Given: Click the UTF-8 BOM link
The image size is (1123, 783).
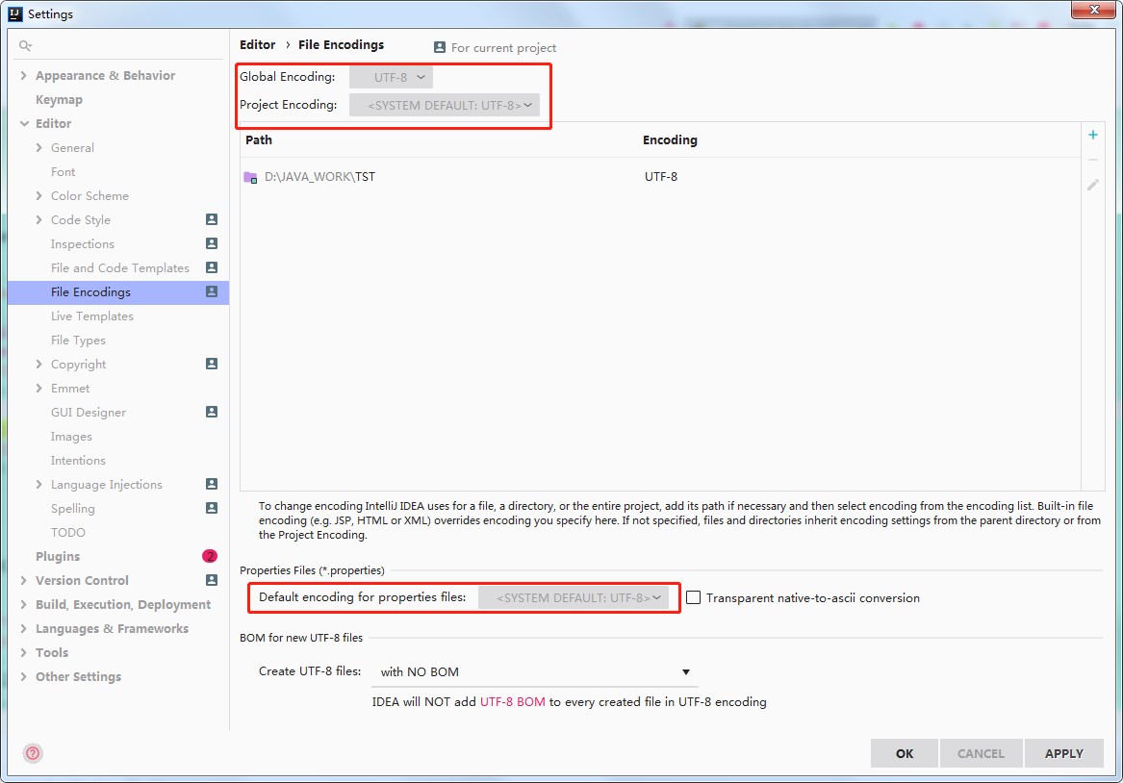Looking at the screenshot, I should (x=512, y=701).
